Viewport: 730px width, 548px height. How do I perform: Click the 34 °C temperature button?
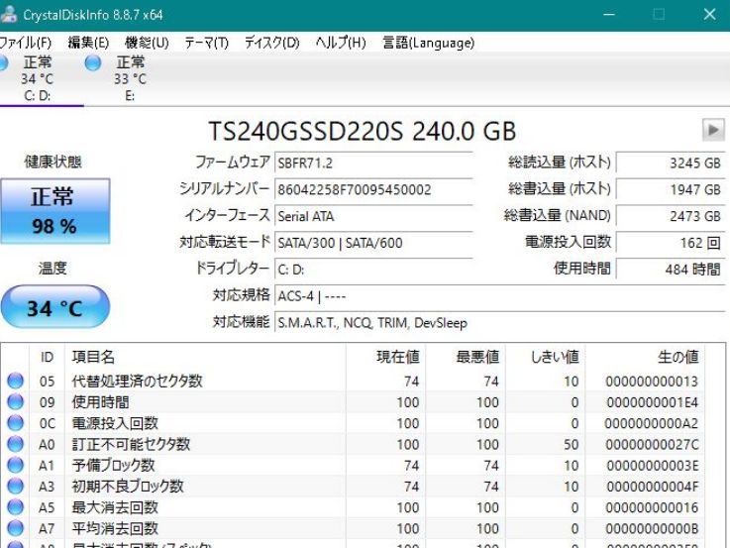click(x=53, y=308)
